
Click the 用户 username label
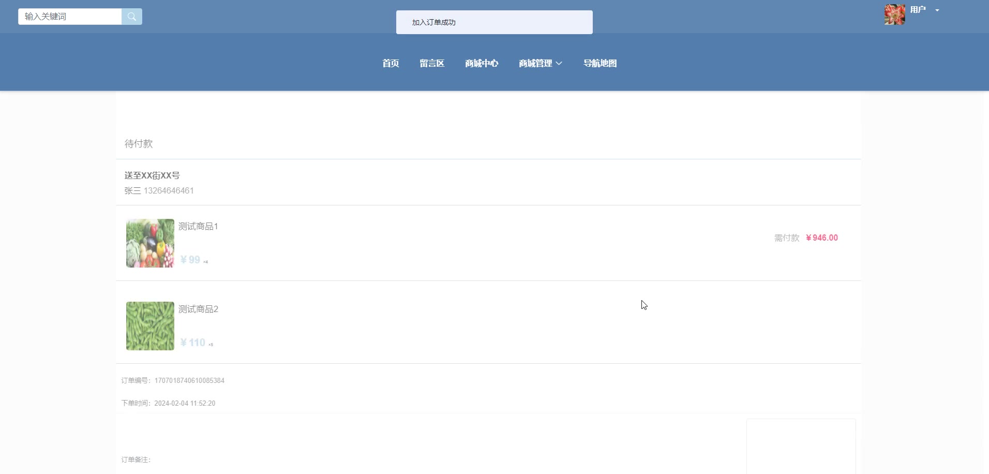[x=918, y=10]
